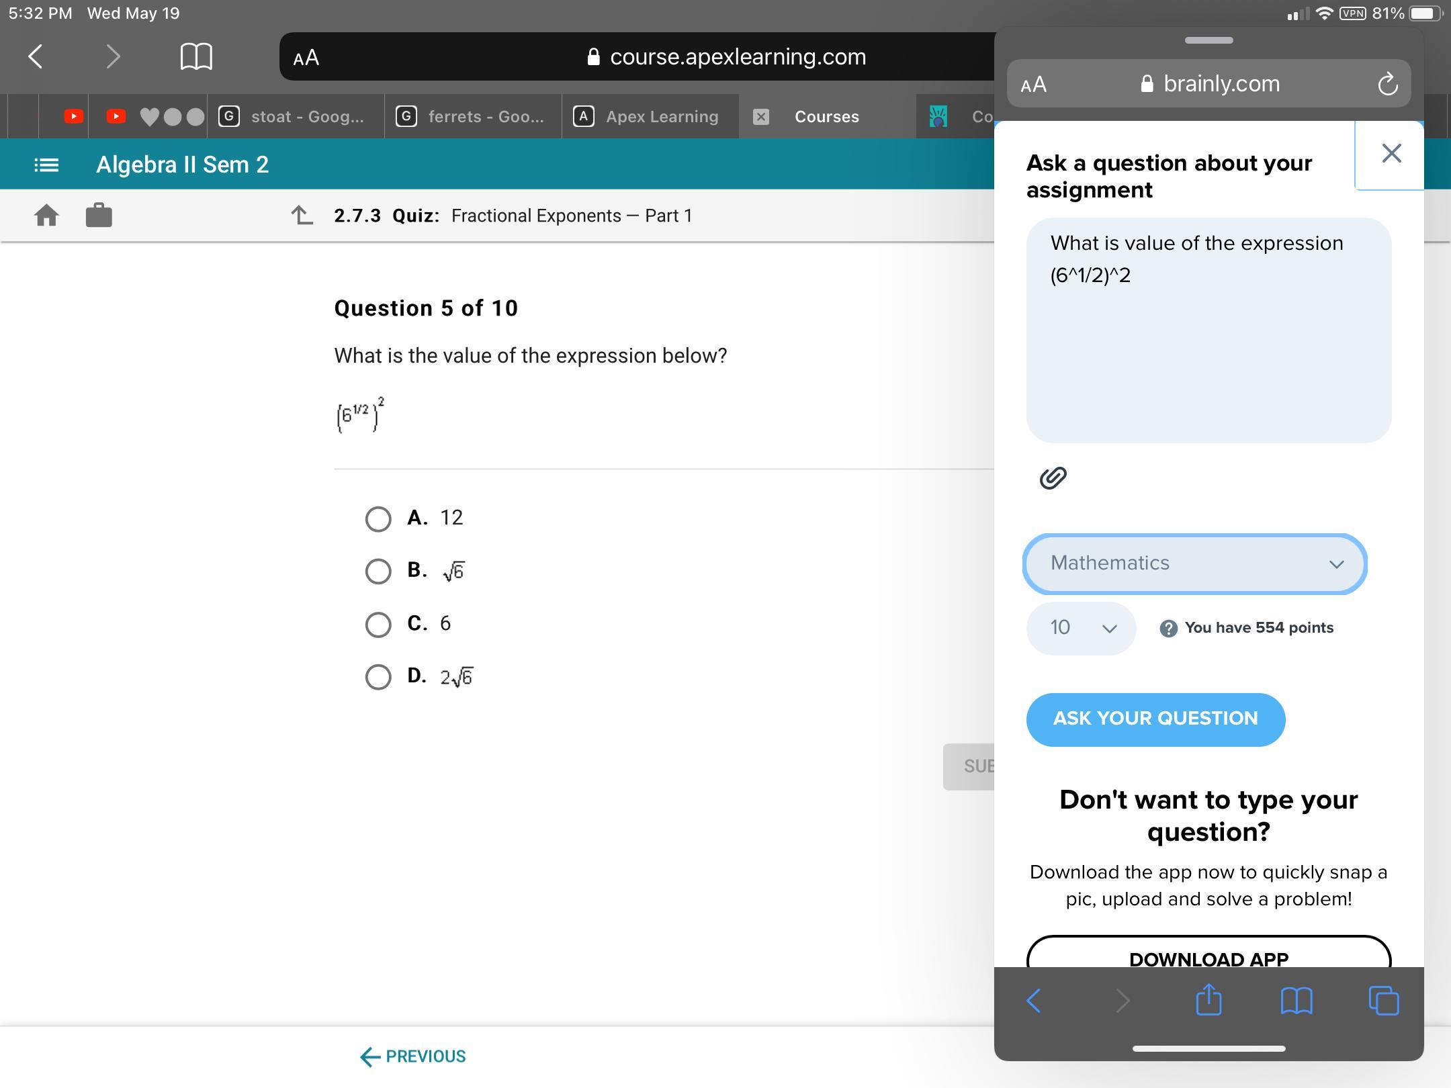This screenshot has height=1088, width=1451.
Task: Go to the course home icon
Action: pyautogui.click(x=46, y=216)
